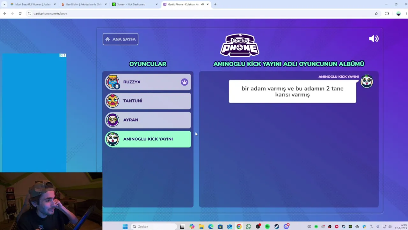Viewport: 408px width, 230px height.
Task: Click the 'bir adam varmış' sentence card
Action: [x=292, y=91]
